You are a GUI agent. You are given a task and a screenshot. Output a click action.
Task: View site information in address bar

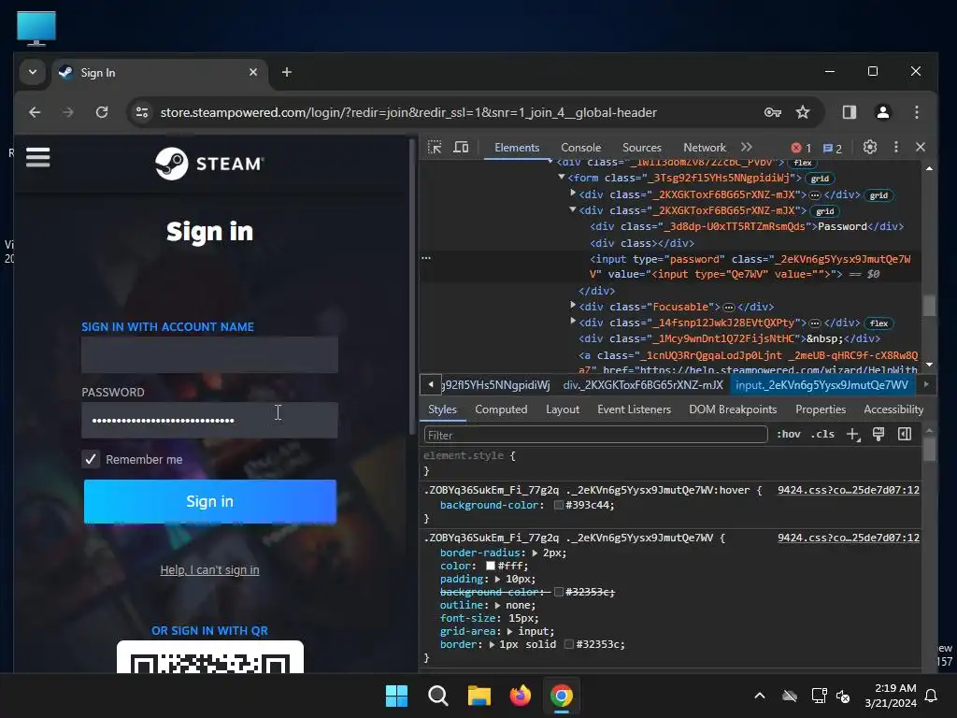(x=142, y=112)
